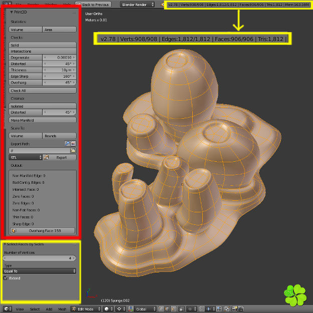Click the Non Manifold Edge: 0 output line
Screen dimensions: 313x313
tap(29, 175)
